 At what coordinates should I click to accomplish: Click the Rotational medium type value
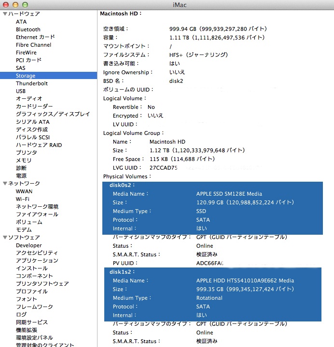pos(209,298)
